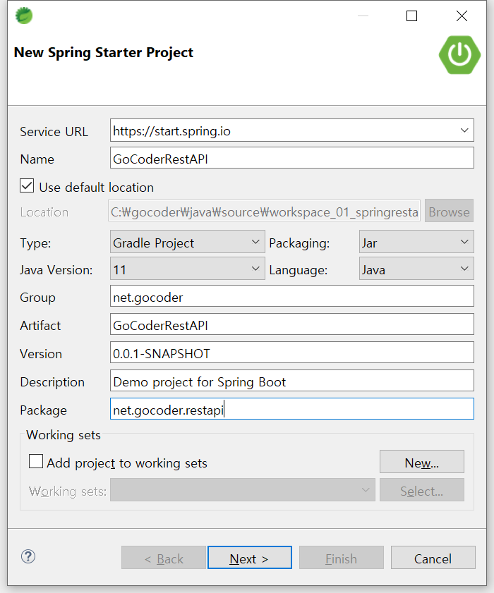
Task: Open the Java Version dropdown showing 11
Action: [188, 269]
